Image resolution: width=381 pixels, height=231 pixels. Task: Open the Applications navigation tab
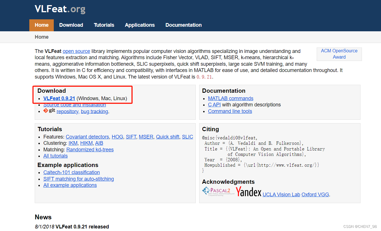click(x=140, y=25)
